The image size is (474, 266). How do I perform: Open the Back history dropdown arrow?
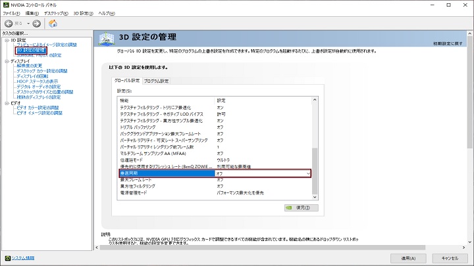tap(28, 24)
